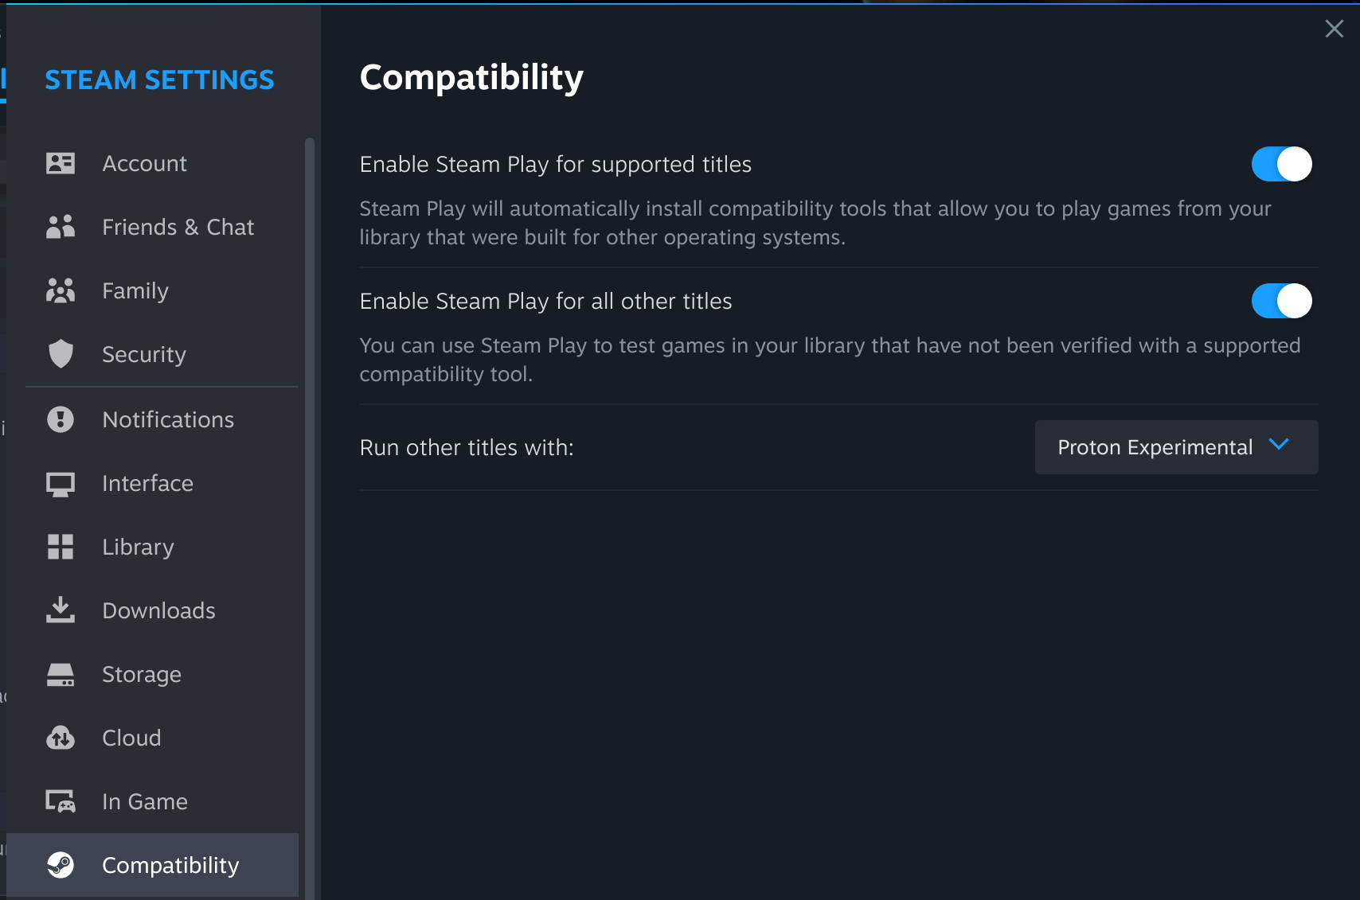Click the Downloads arrow icon
The width and height of the screenshot is (1360, 900).
(x=61, y=610)
